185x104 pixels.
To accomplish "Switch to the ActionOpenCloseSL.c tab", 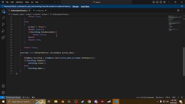I will click(x=19, y=10).
